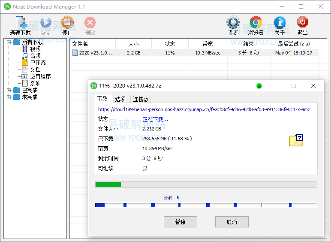This screenshot has width=331, height=242.
Task: Click the 取消 cancel button
Action: click(232, 222)
